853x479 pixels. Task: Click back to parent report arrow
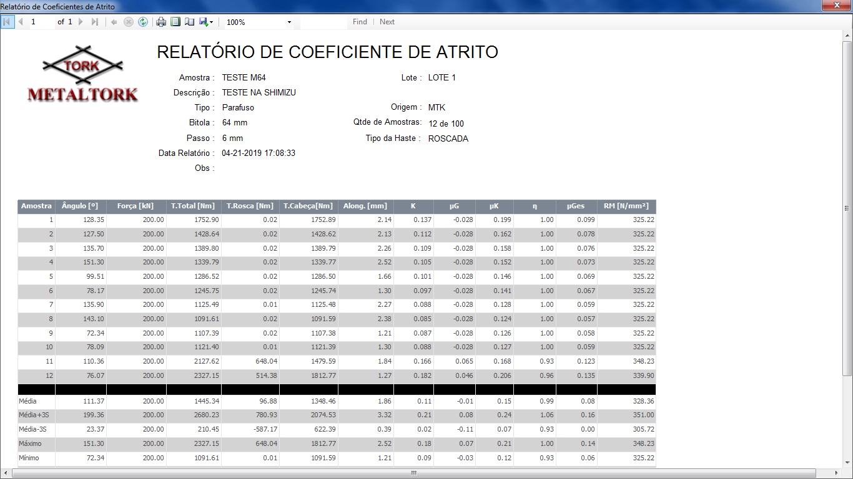[x=114, y=22]
